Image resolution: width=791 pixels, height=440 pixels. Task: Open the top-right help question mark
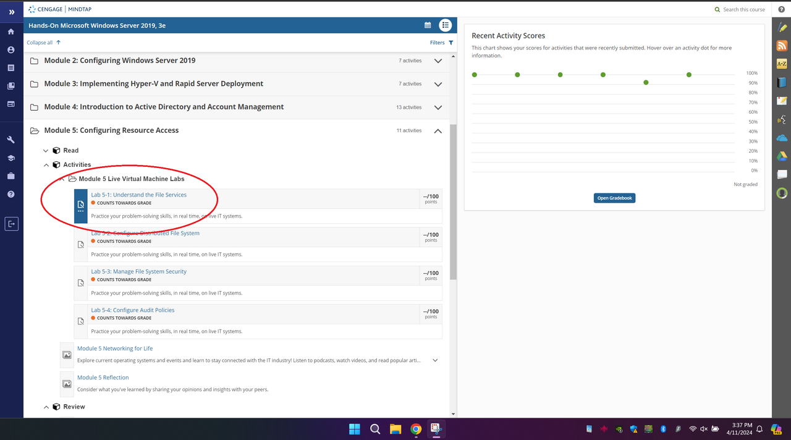(782, 9)
